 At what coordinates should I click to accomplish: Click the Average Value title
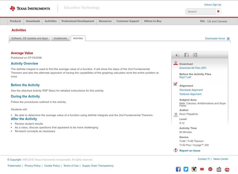[x=22, y=53]
